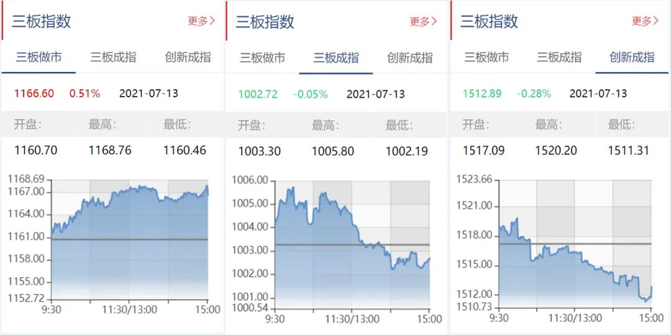Switch to 三板成指 tab in the 1512.89 panel
This screenshot has height=335, width=671.
(x=559, y=57)
